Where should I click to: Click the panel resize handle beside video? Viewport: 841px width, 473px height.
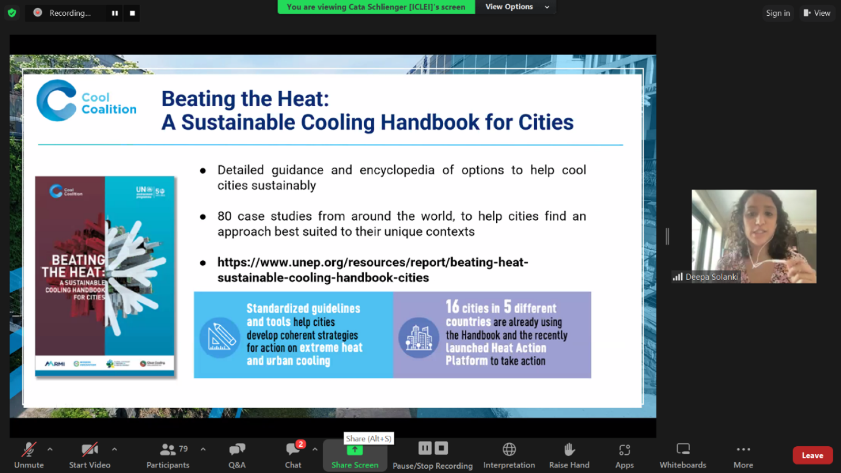tap(668, 236)
